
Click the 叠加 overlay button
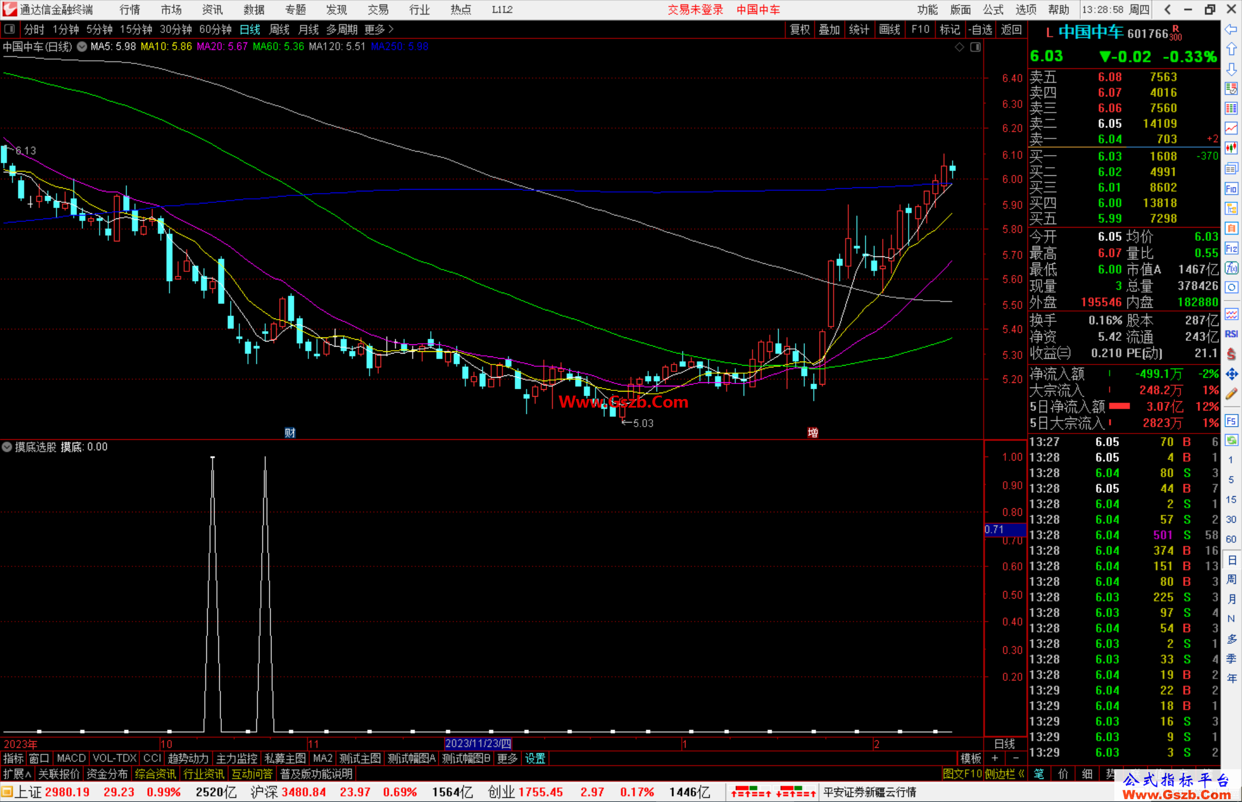[x=829, y=29]
